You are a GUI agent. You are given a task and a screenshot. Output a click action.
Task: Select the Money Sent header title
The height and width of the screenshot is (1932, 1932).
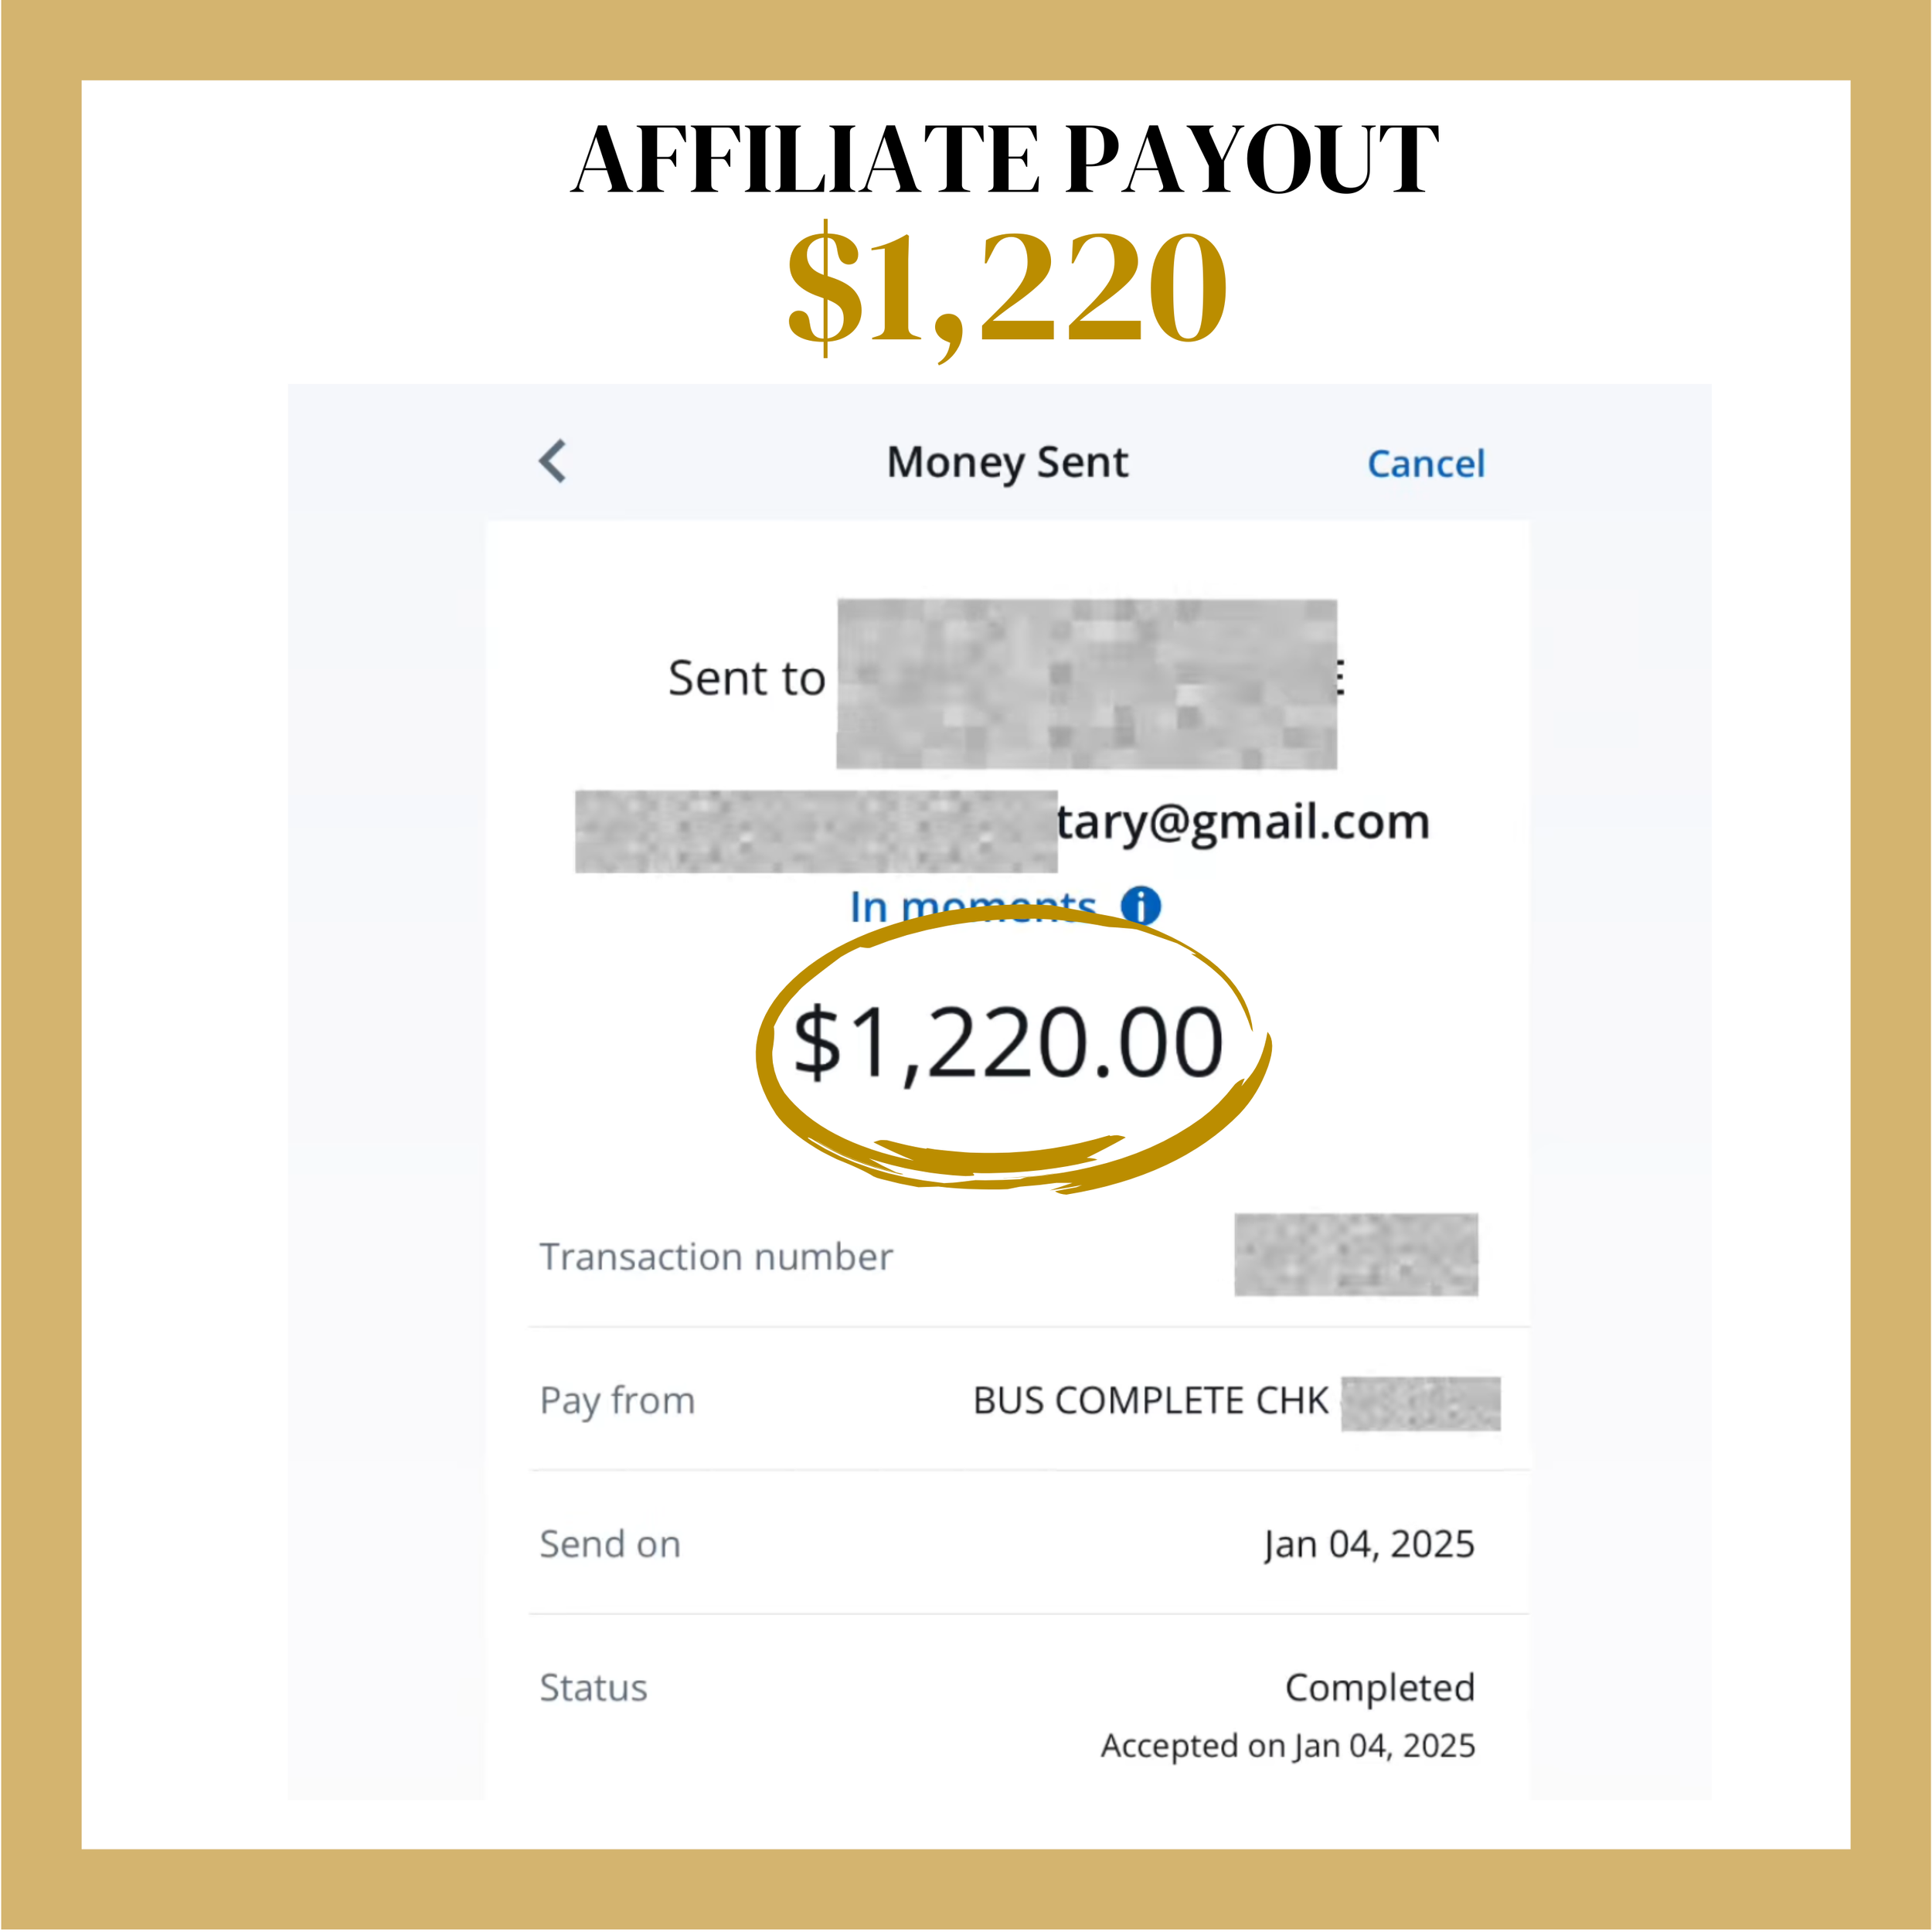(x=1007, y=463)
